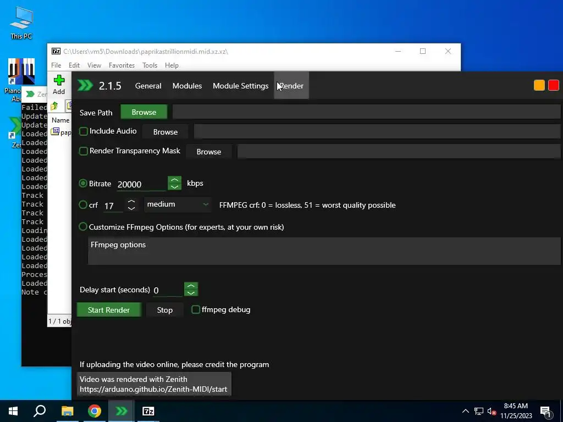Screen dimensions: 563x422
Task: Switch to the Modules tab
Action: (187, 86)
